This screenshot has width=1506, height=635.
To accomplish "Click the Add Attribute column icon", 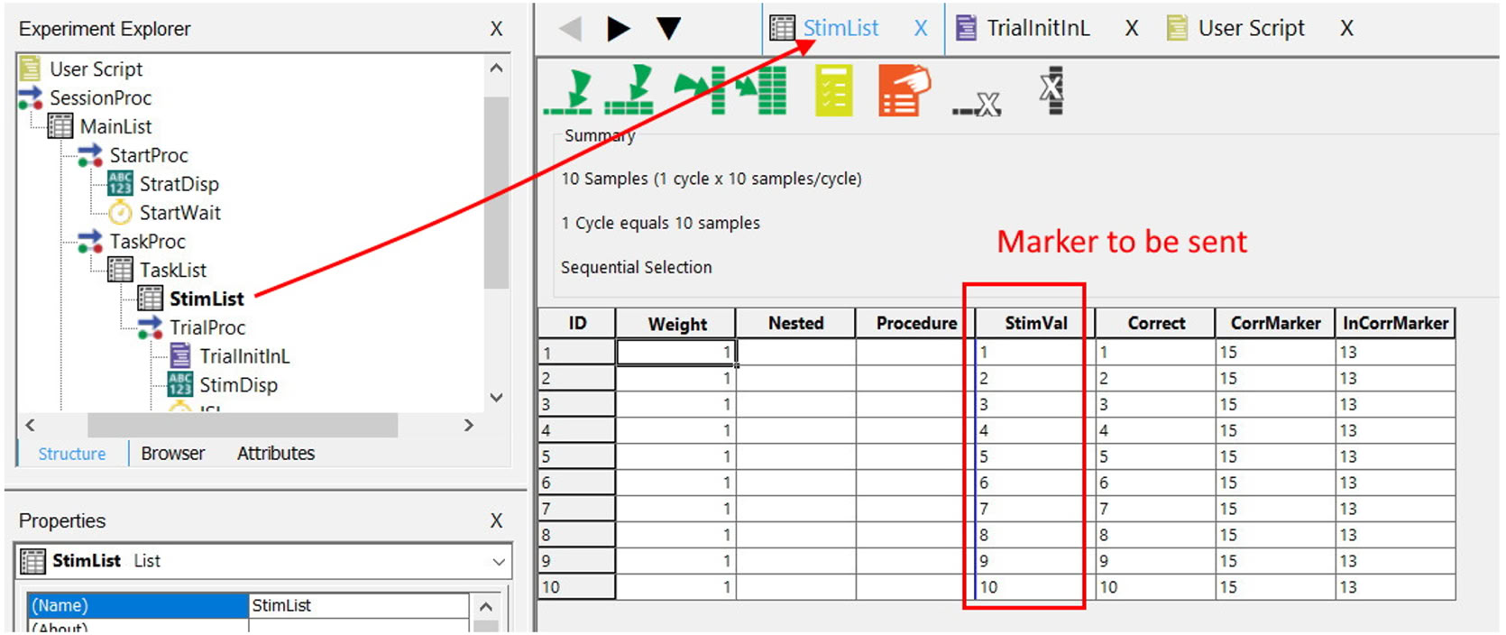I will [x=699, y=92].
